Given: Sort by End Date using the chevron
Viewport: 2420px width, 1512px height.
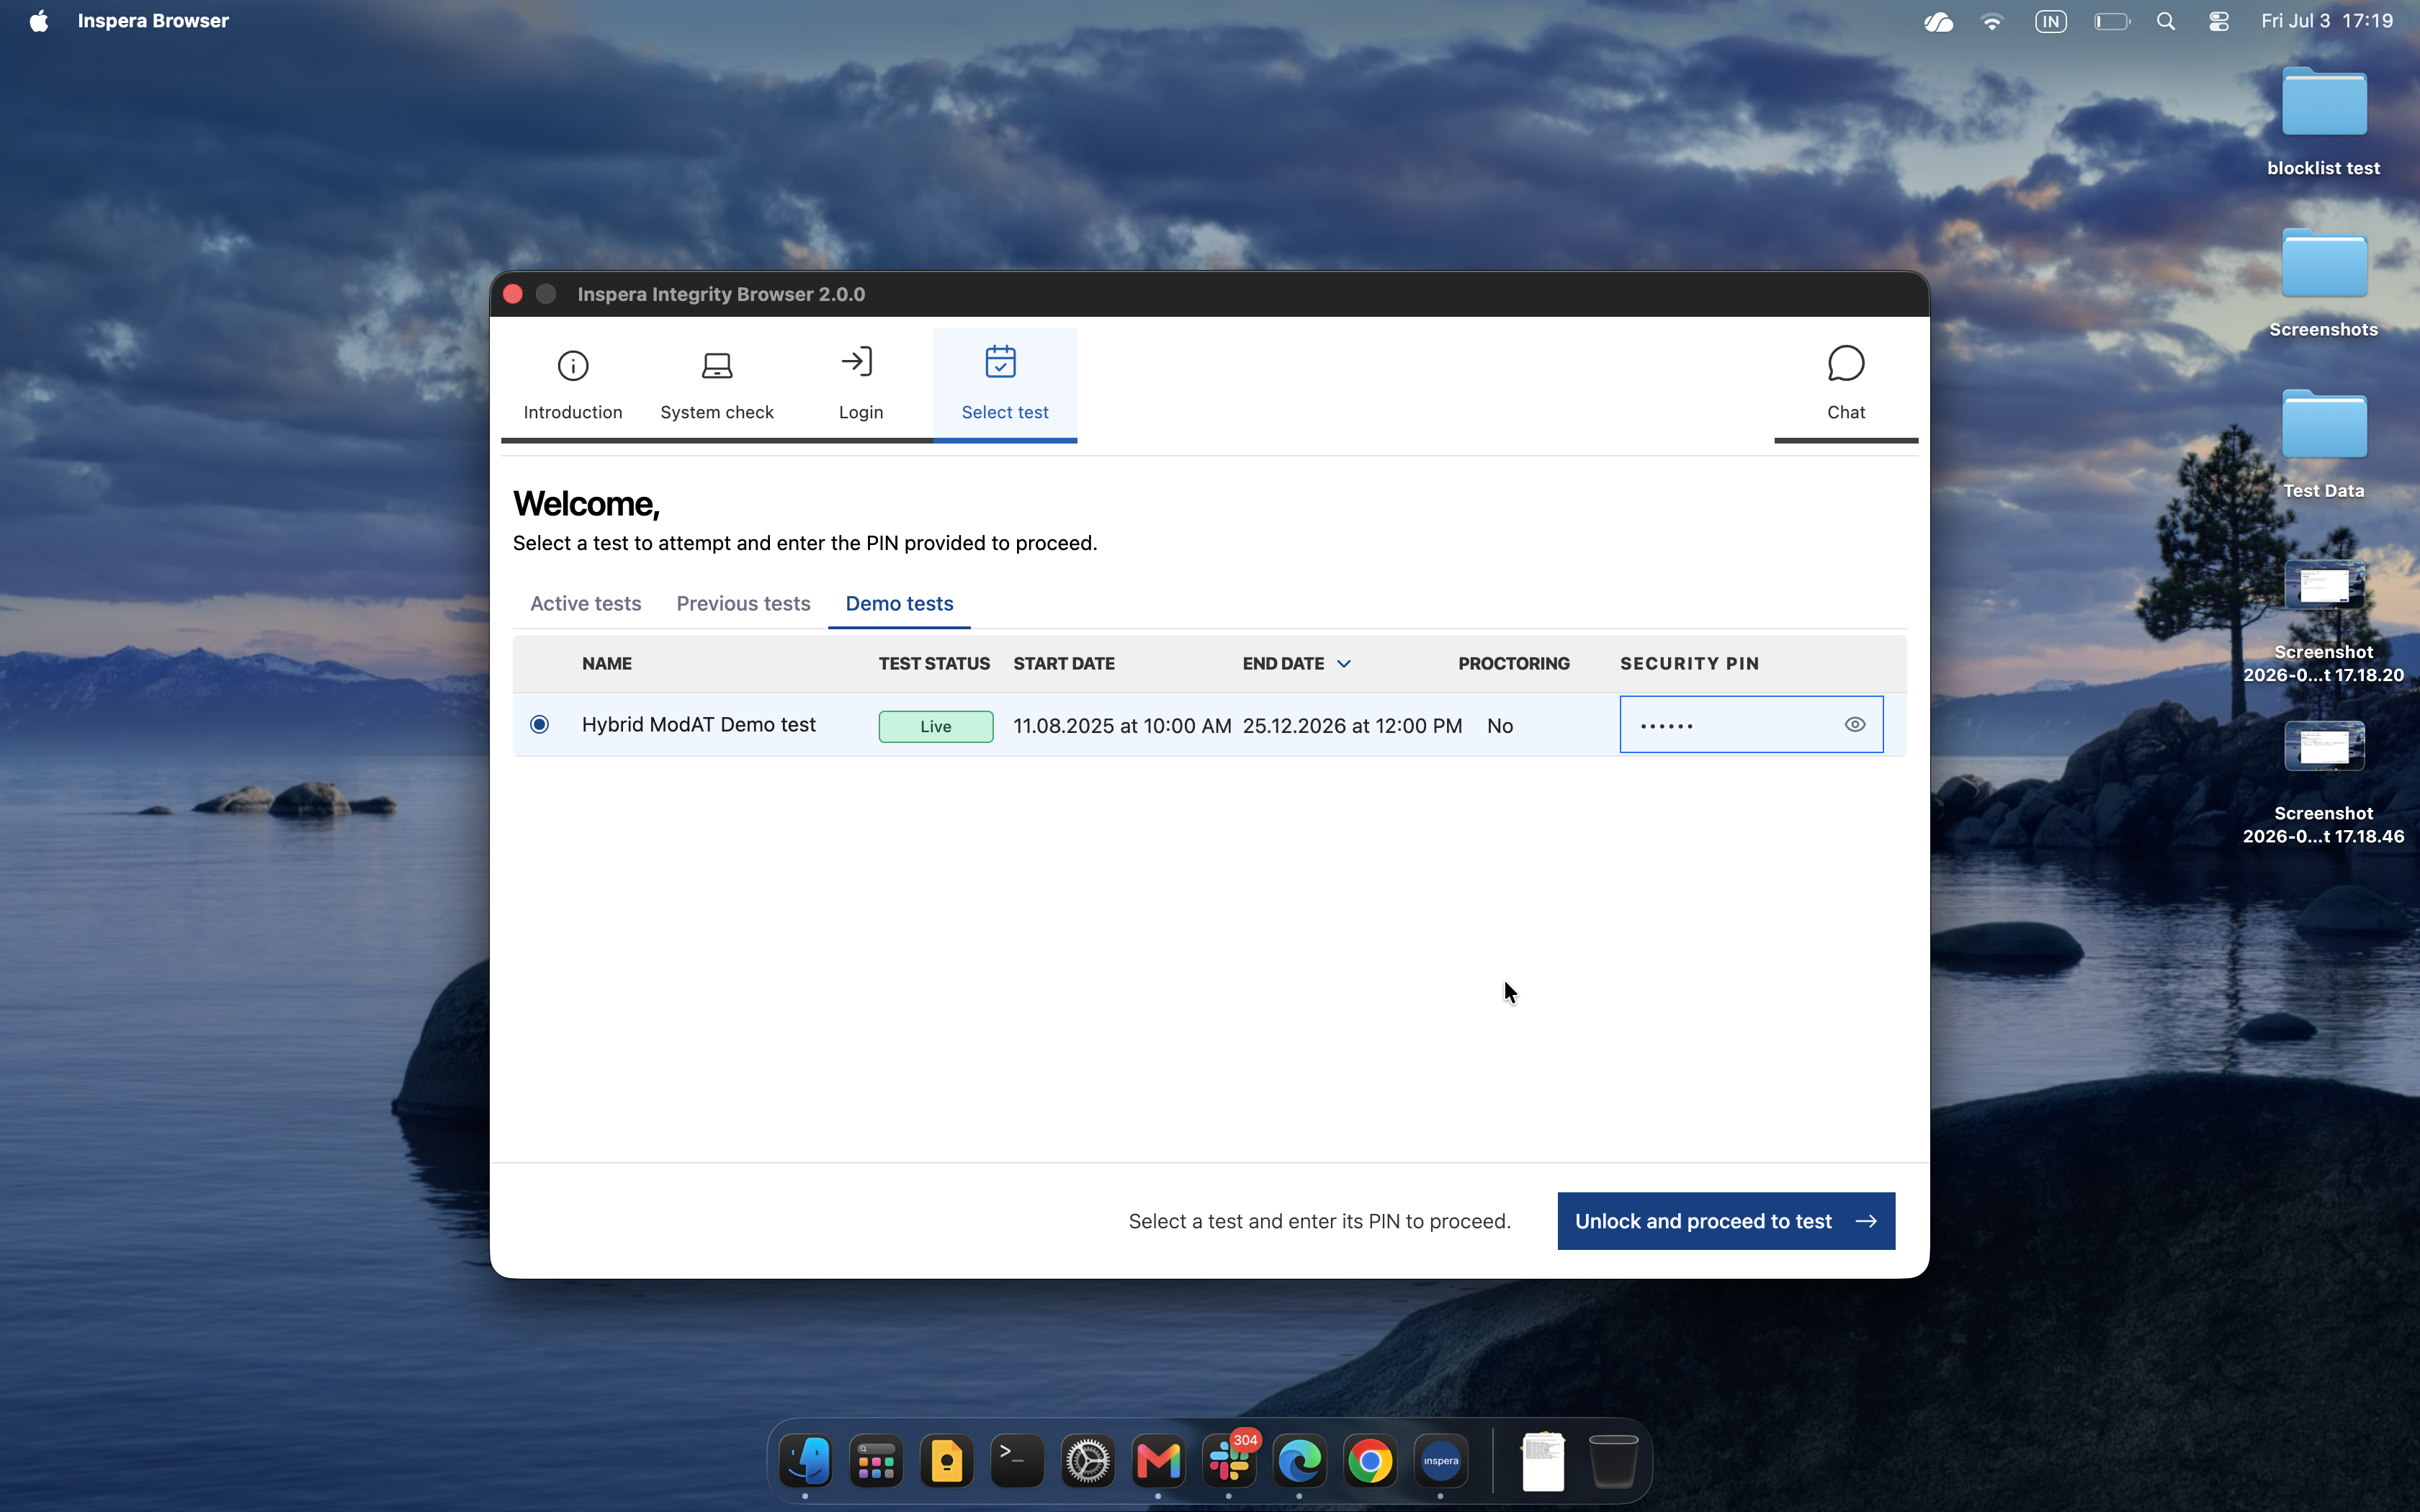Looking at the screenshot, I should click(x=1344, y=664).
